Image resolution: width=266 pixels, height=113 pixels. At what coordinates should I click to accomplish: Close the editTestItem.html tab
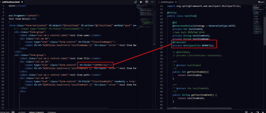[22, 2]
